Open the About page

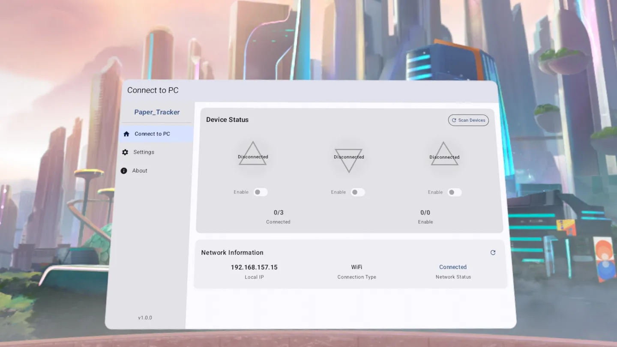click(x=140, y=171)
